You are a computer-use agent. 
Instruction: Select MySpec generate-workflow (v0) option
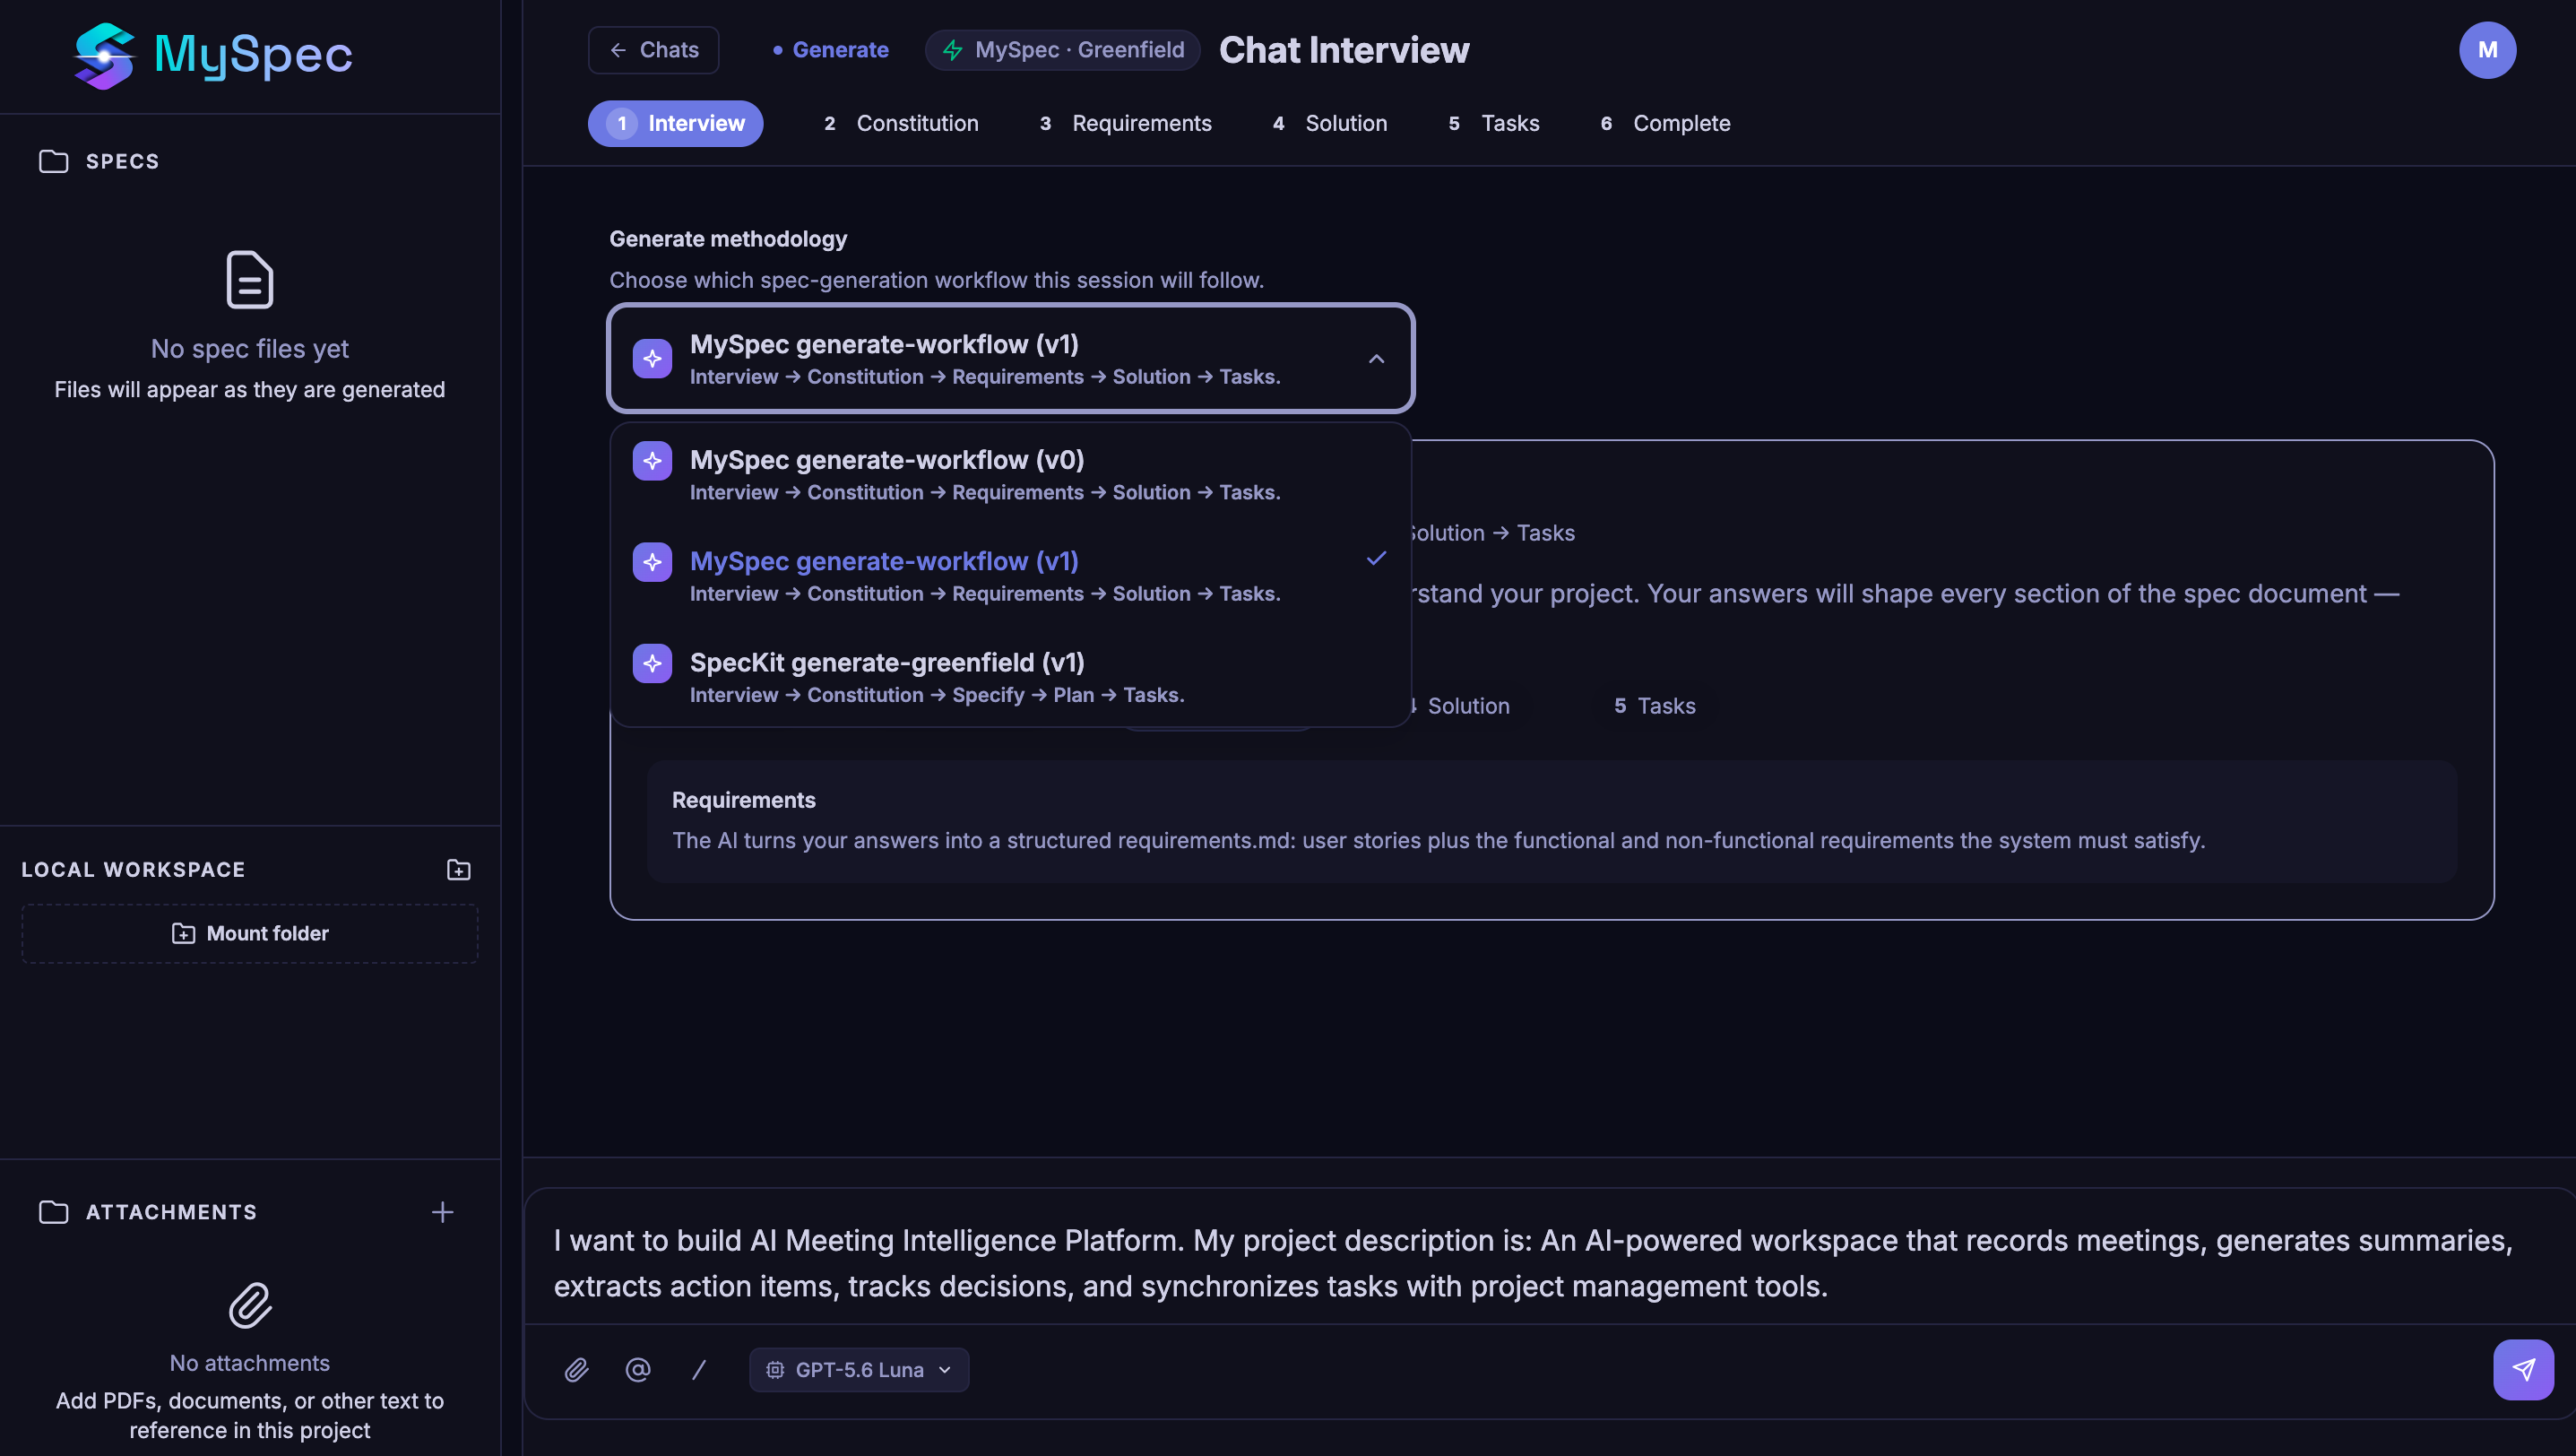pos(1010,474)
